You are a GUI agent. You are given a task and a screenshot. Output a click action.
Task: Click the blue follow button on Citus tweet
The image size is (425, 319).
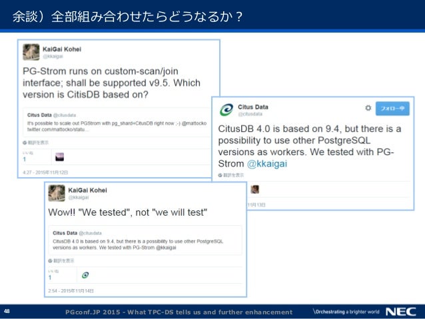click(x=392, y=109)
